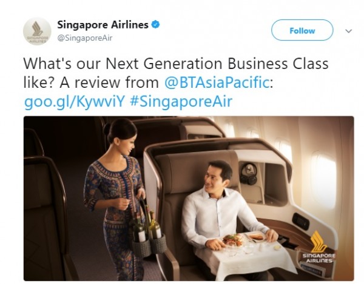Click the blue verified badge icon

pos(155,25)
